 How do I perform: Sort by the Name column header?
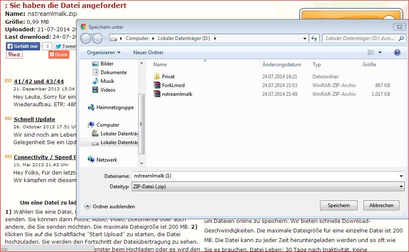click(x=160, y=65)
